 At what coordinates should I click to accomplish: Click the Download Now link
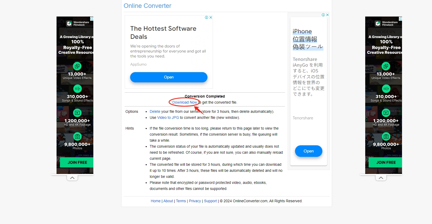[x=185, y=102]
